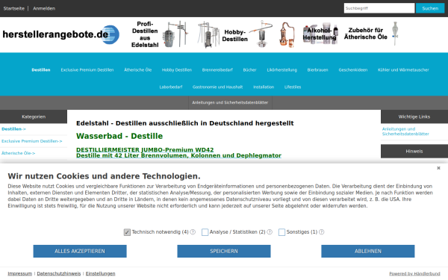The image size is (448, 280).
Task: Show help for Analyse / Statistiken cookies
Action: 270,232
